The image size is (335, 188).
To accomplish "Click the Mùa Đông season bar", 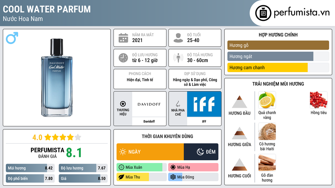I will tap(193, 177).
